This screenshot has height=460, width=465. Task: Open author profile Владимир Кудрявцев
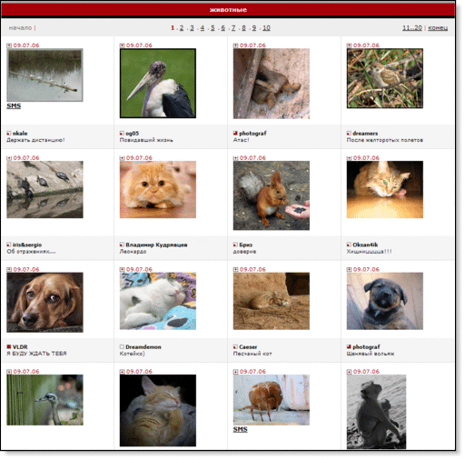[156, 245]
